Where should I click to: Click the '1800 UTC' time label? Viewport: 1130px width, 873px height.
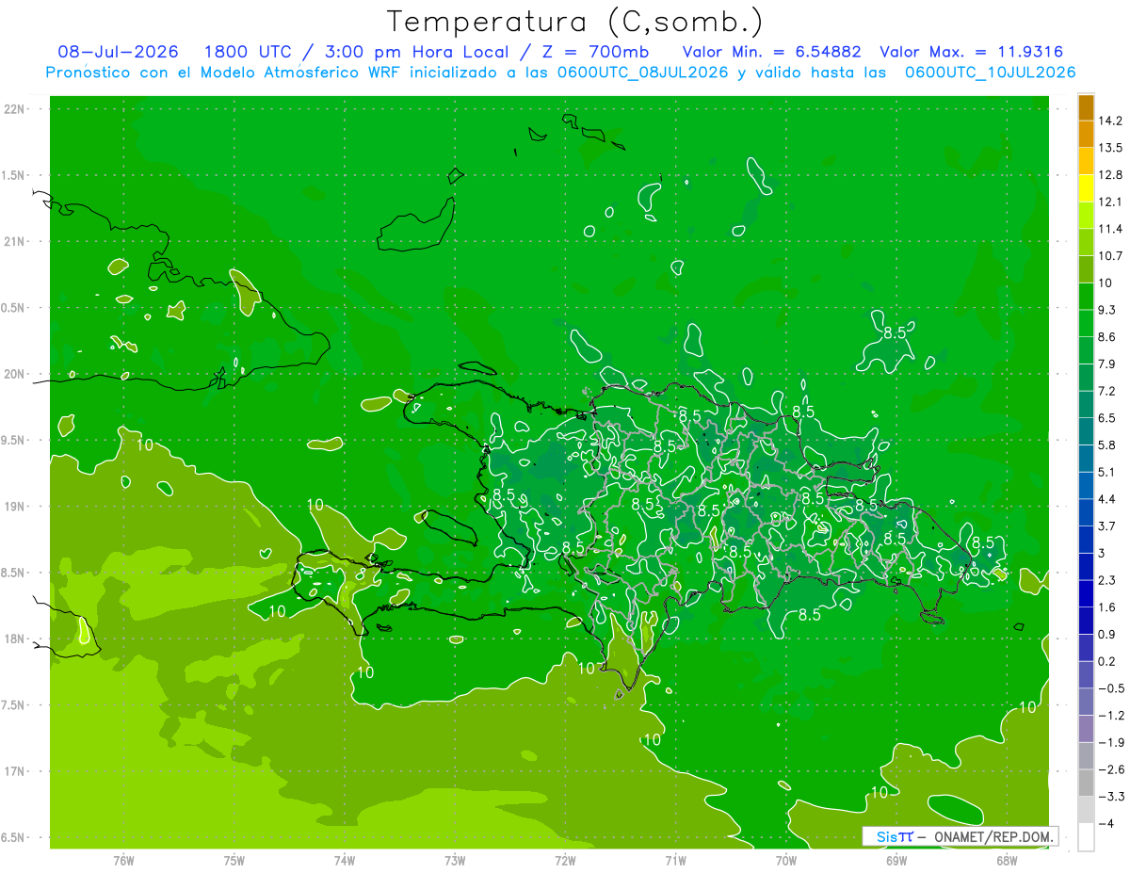(x=247, y=52)
